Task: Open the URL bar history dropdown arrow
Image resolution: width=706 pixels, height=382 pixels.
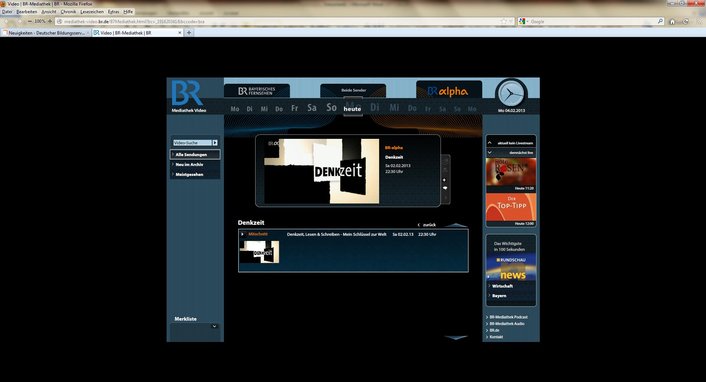Action: click(511, 21)
